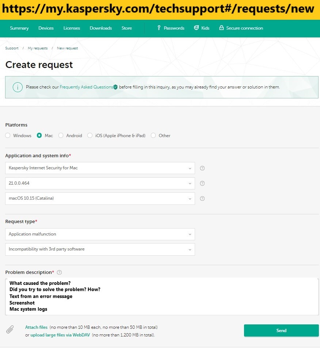Click the Request type label
This screenshot has width=320, height=350.
(x=20, y=221)
